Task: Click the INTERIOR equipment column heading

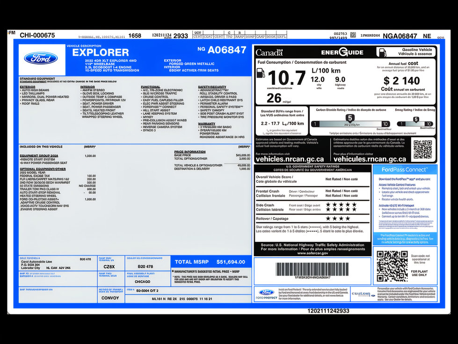Action: 87,87
